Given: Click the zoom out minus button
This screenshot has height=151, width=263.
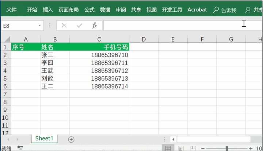Looking at the screenshot, I should point(201,148).
